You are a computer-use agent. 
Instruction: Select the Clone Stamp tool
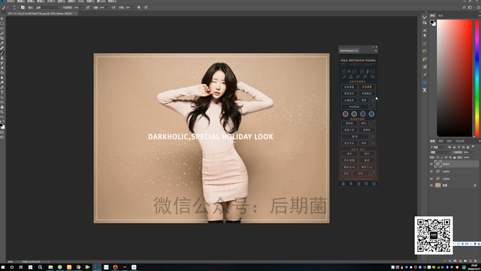coord(2,58)
